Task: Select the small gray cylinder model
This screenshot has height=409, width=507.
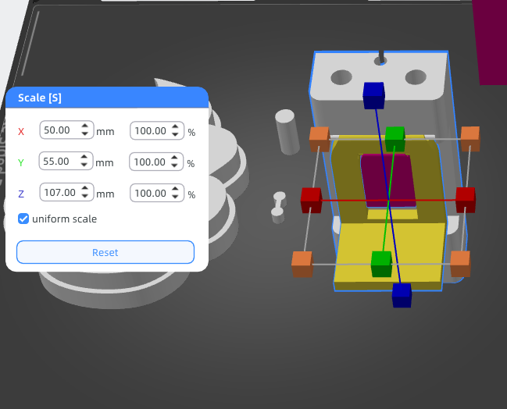Action: pos(287,132)
